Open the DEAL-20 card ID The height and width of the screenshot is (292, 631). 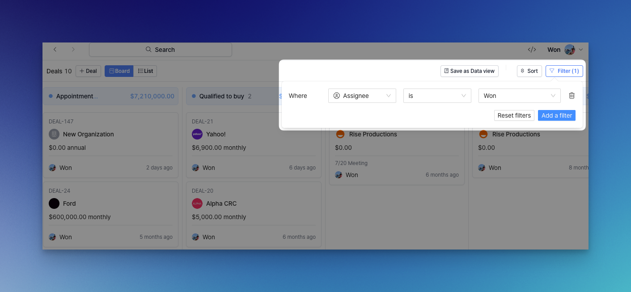point(203,191)
